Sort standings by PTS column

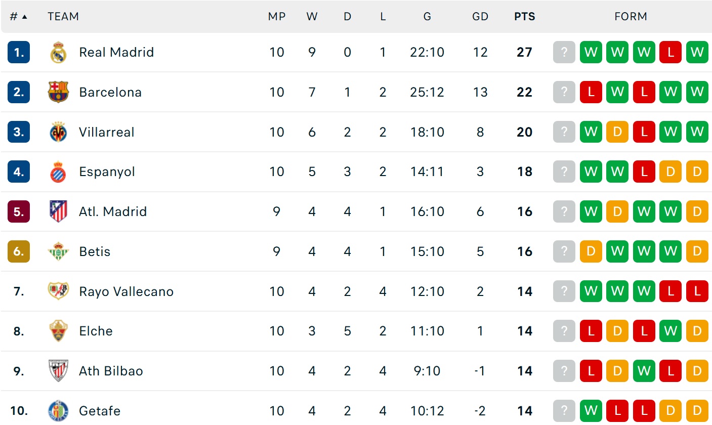click(x=524, y=17)
